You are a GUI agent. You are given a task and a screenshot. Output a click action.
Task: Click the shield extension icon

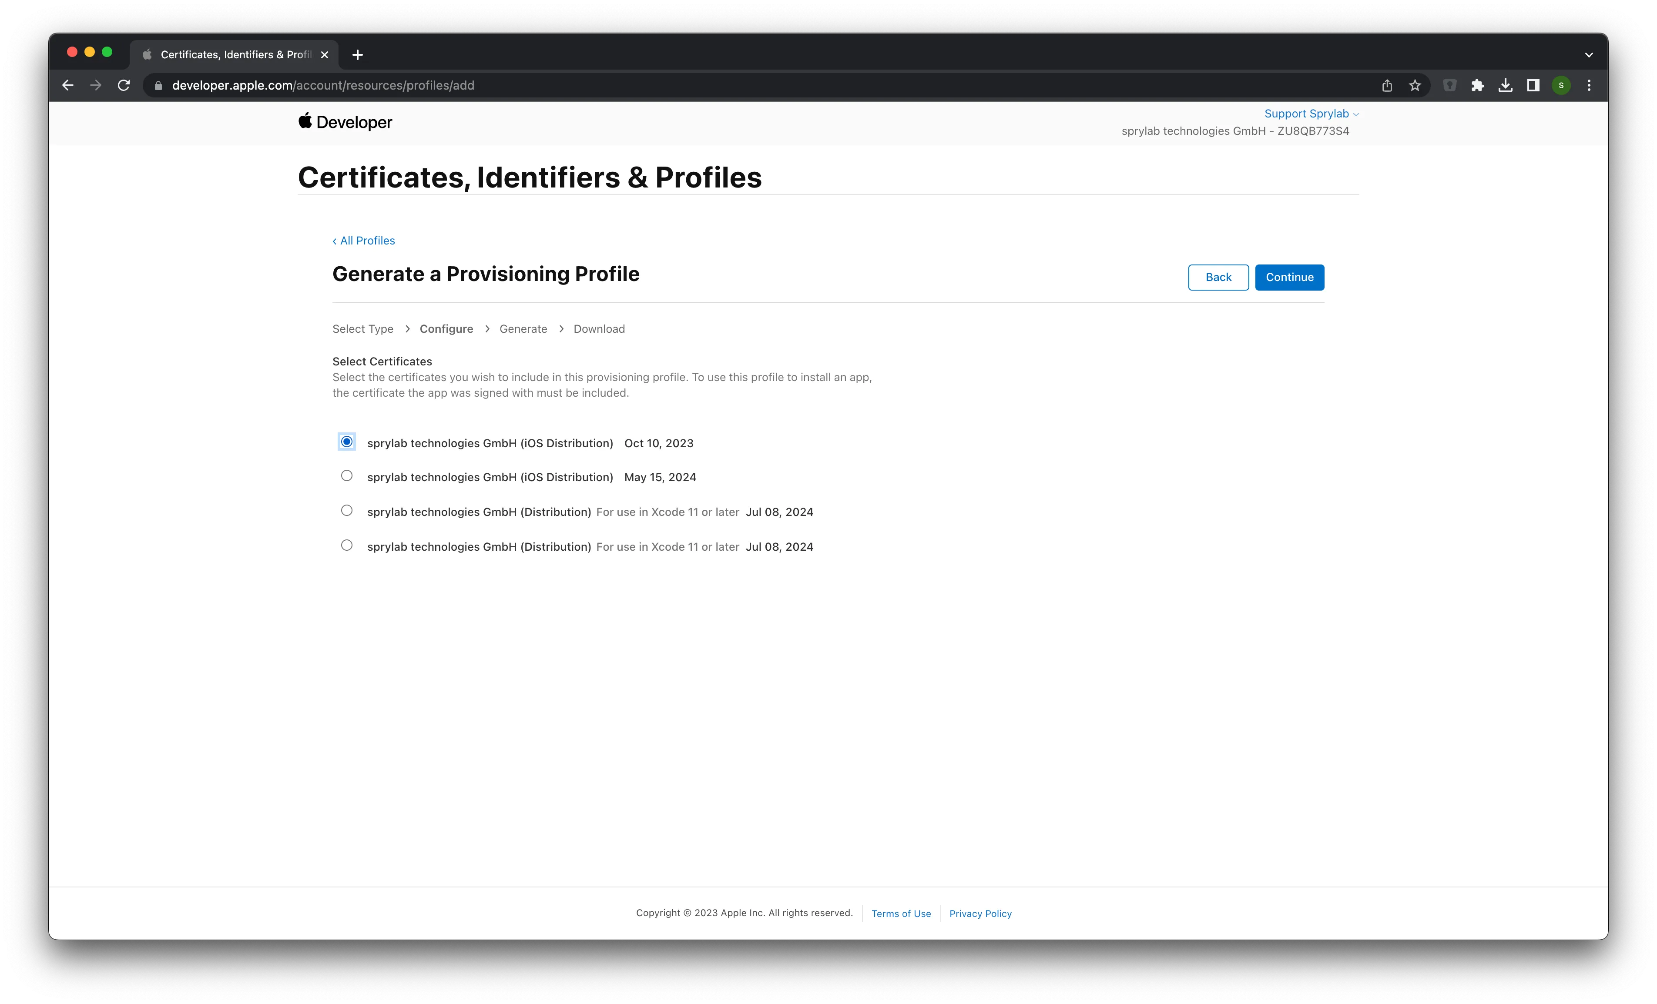tap(1449, 85)
